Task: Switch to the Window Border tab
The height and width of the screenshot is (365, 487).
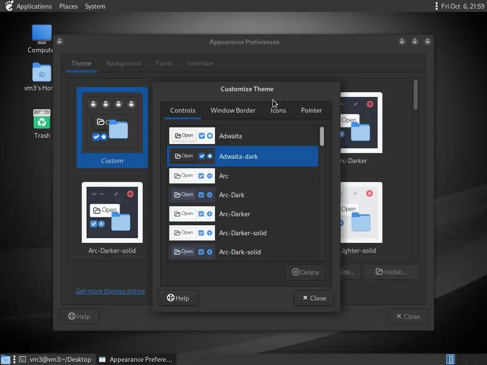Action: [x=233, y=110]
